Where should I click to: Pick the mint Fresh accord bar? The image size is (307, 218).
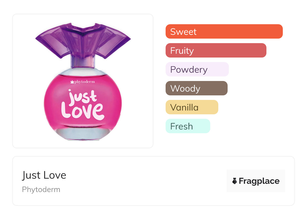coord(188,126)
